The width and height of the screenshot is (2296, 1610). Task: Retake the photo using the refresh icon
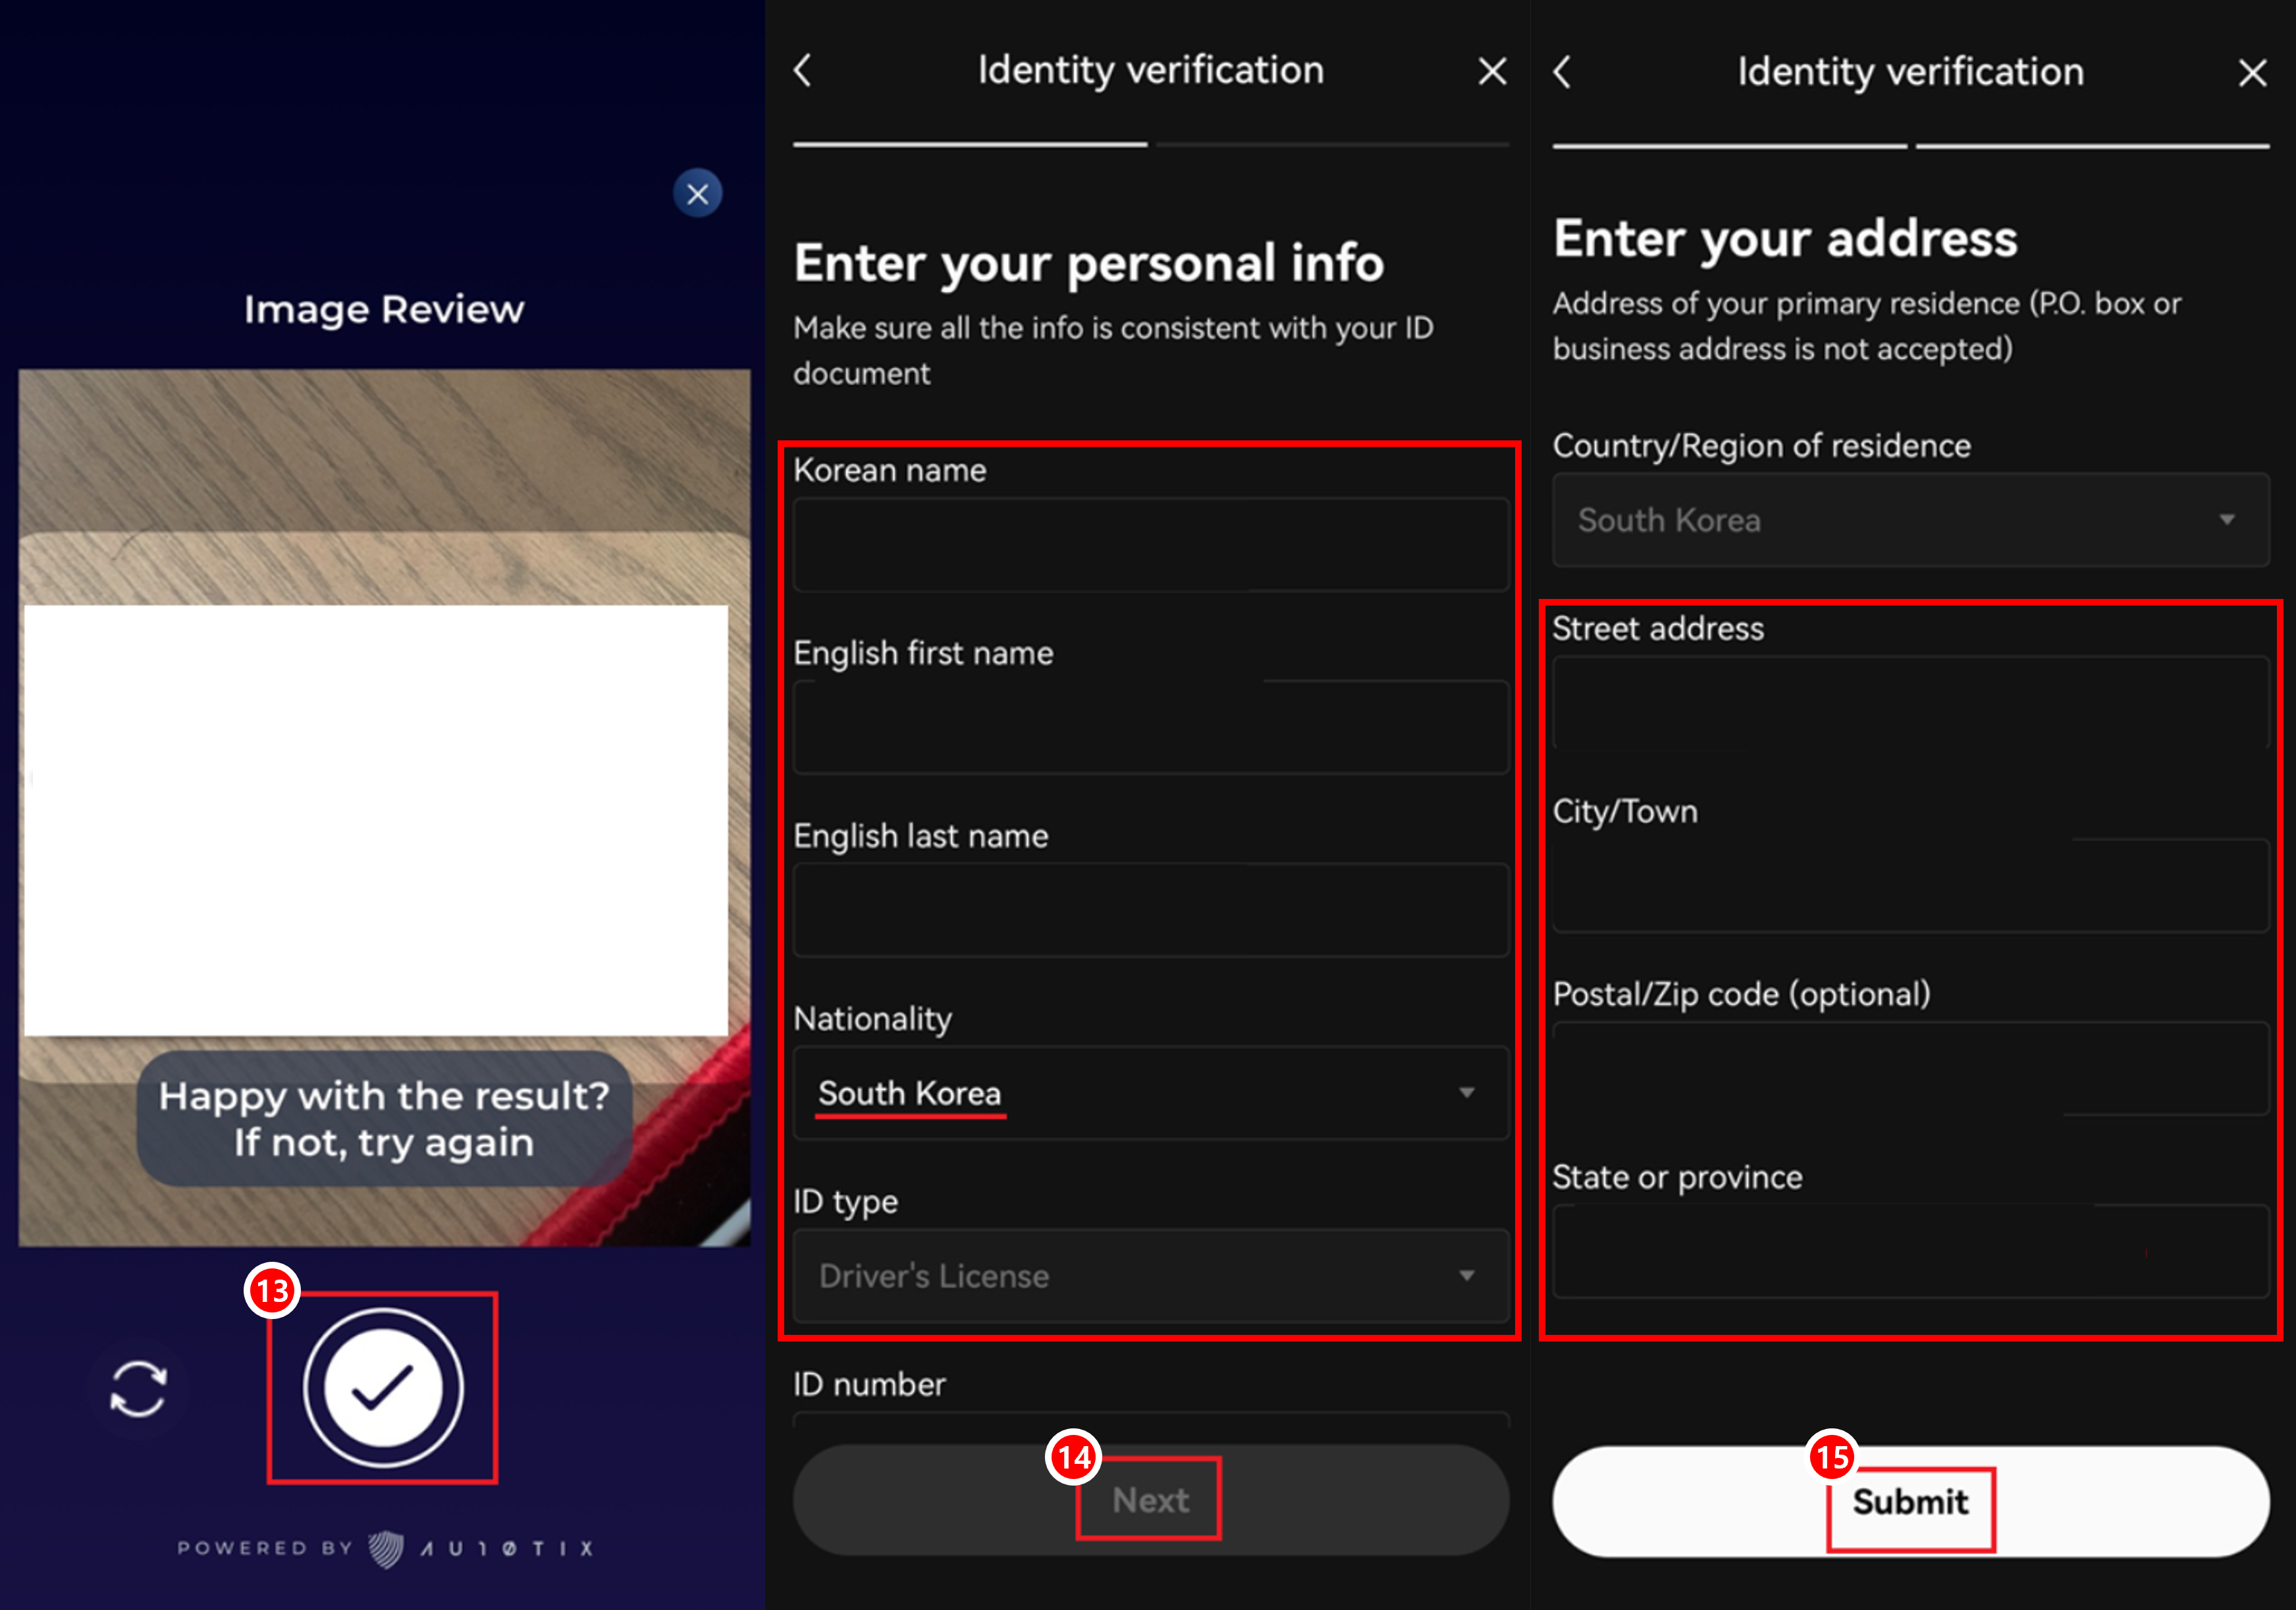coord(138,1388)
